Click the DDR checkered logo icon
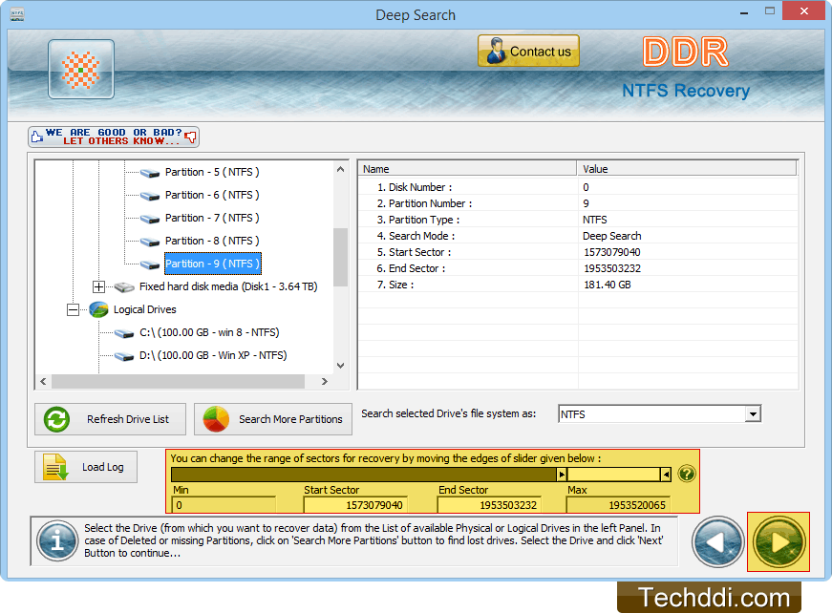Screen dimensions: 832x613 pos(81,70)
